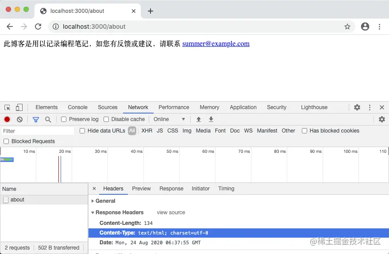This screenshot has width=389, height=254.
Task: Filter requests by Doc
Action: (235, 131)
